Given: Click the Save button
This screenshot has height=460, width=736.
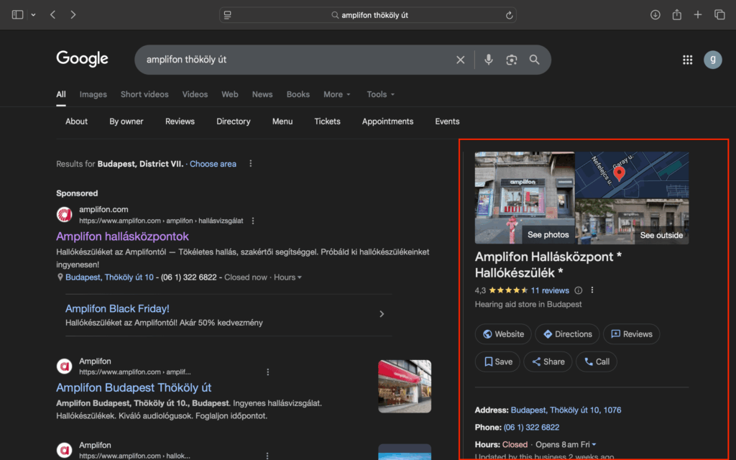Looking at the screenshot, I should coord(497,362).
